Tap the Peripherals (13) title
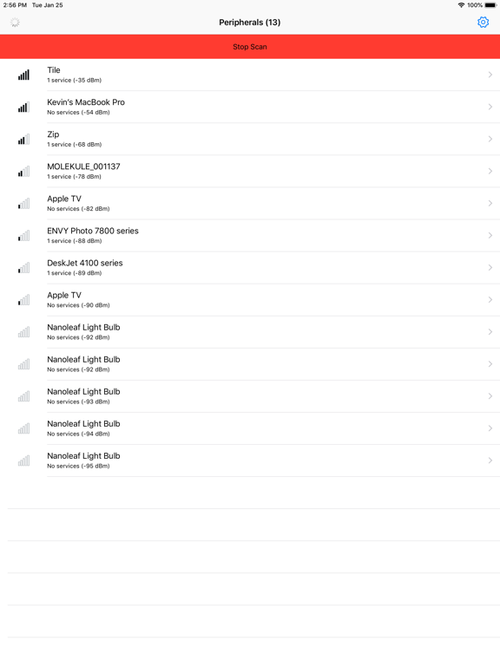Screen dimensions: 500x666 point(250,22)
